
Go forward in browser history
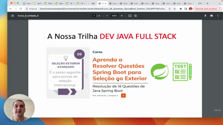point(16,9)
